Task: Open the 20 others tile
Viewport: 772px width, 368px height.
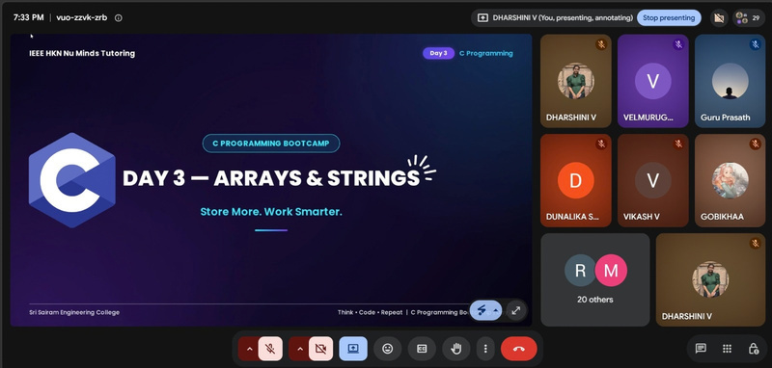Action: click(595, 279)
